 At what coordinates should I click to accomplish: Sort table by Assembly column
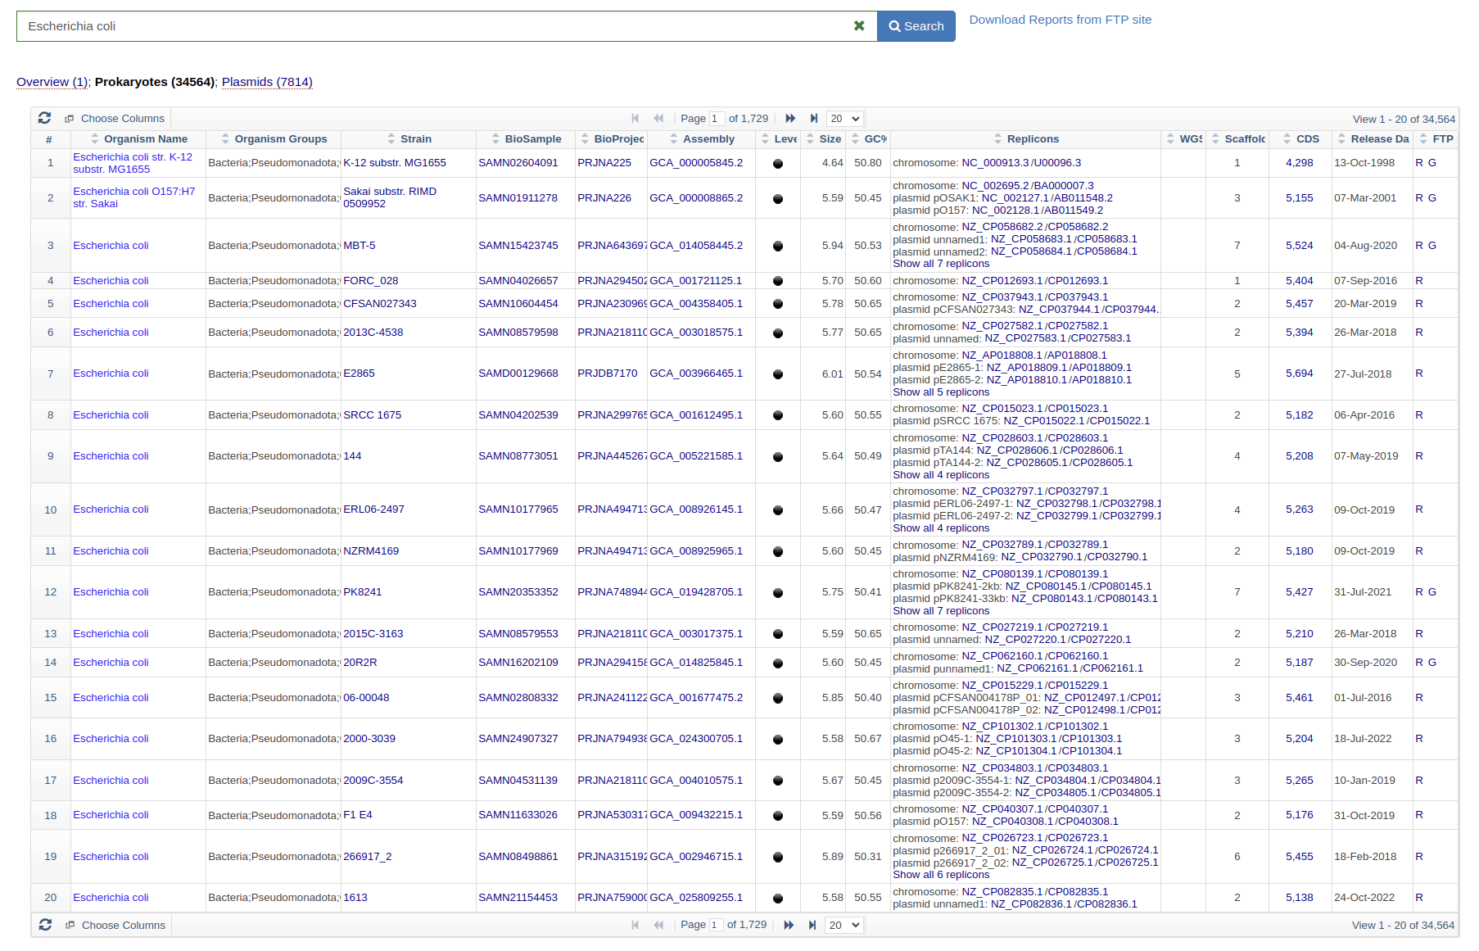(702, 139)
